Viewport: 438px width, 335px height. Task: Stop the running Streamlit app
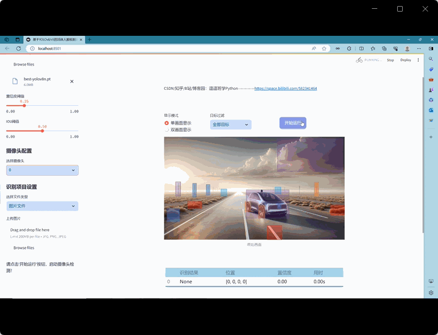[390, 60]
